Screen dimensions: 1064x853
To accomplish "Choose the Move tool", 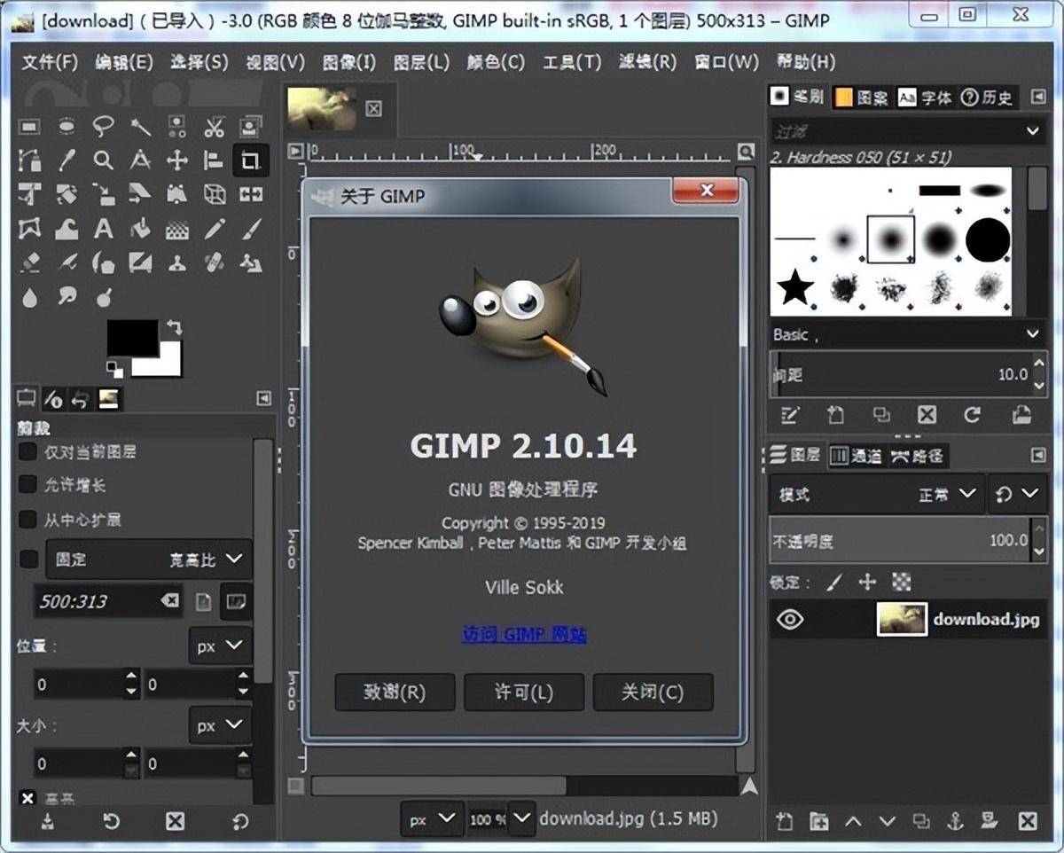I will point(177,160).
